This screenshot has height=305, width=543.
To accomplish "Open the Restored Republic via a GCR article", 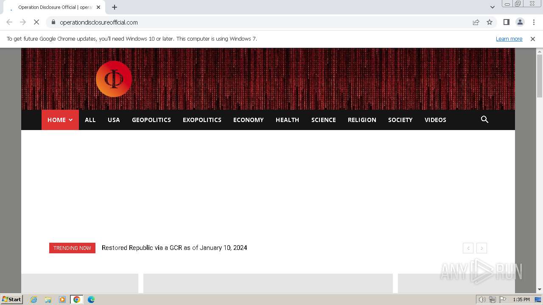I will coord(174,248).
